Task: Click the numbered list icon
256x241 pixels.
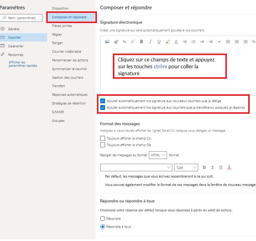Action: [194, 42]
